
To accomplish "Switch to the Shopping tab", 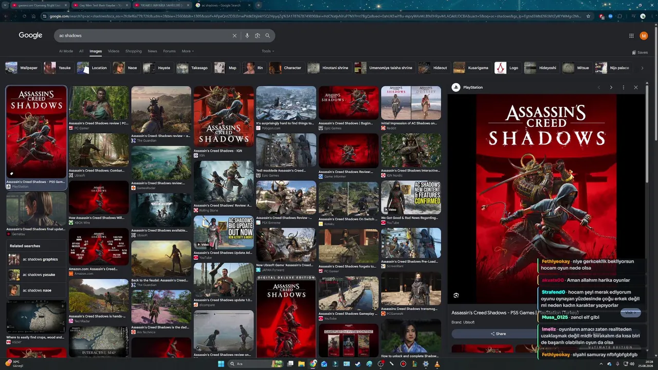I will [x=134, y=51].
